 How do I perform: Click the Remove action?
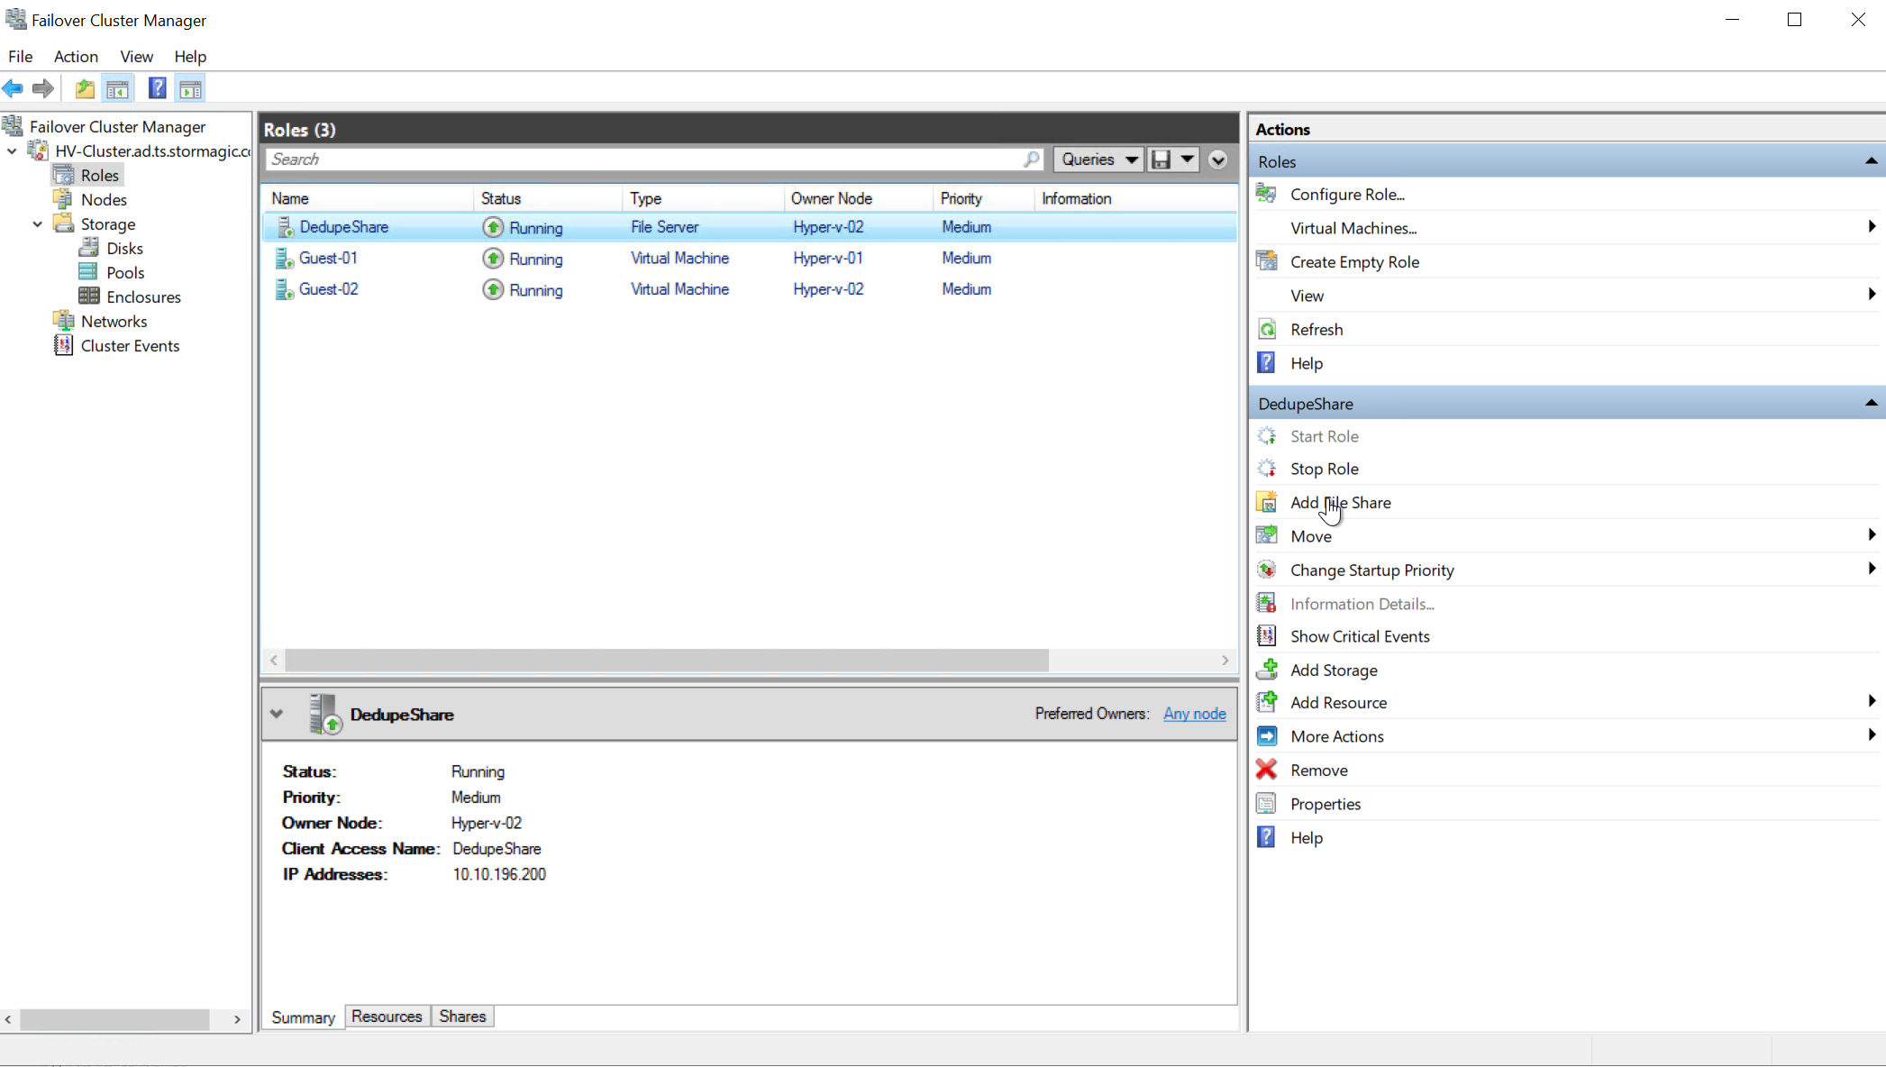1318,771
